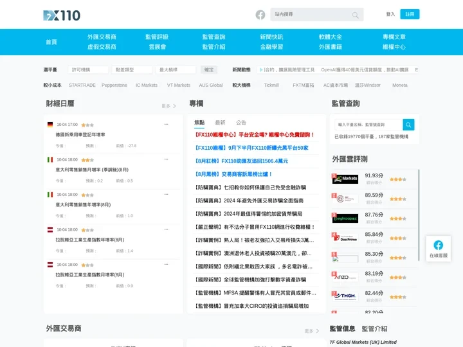The image size is (463, 347).
Task: Open IC Markets broker logo in ratings
Action: point(345,179)
